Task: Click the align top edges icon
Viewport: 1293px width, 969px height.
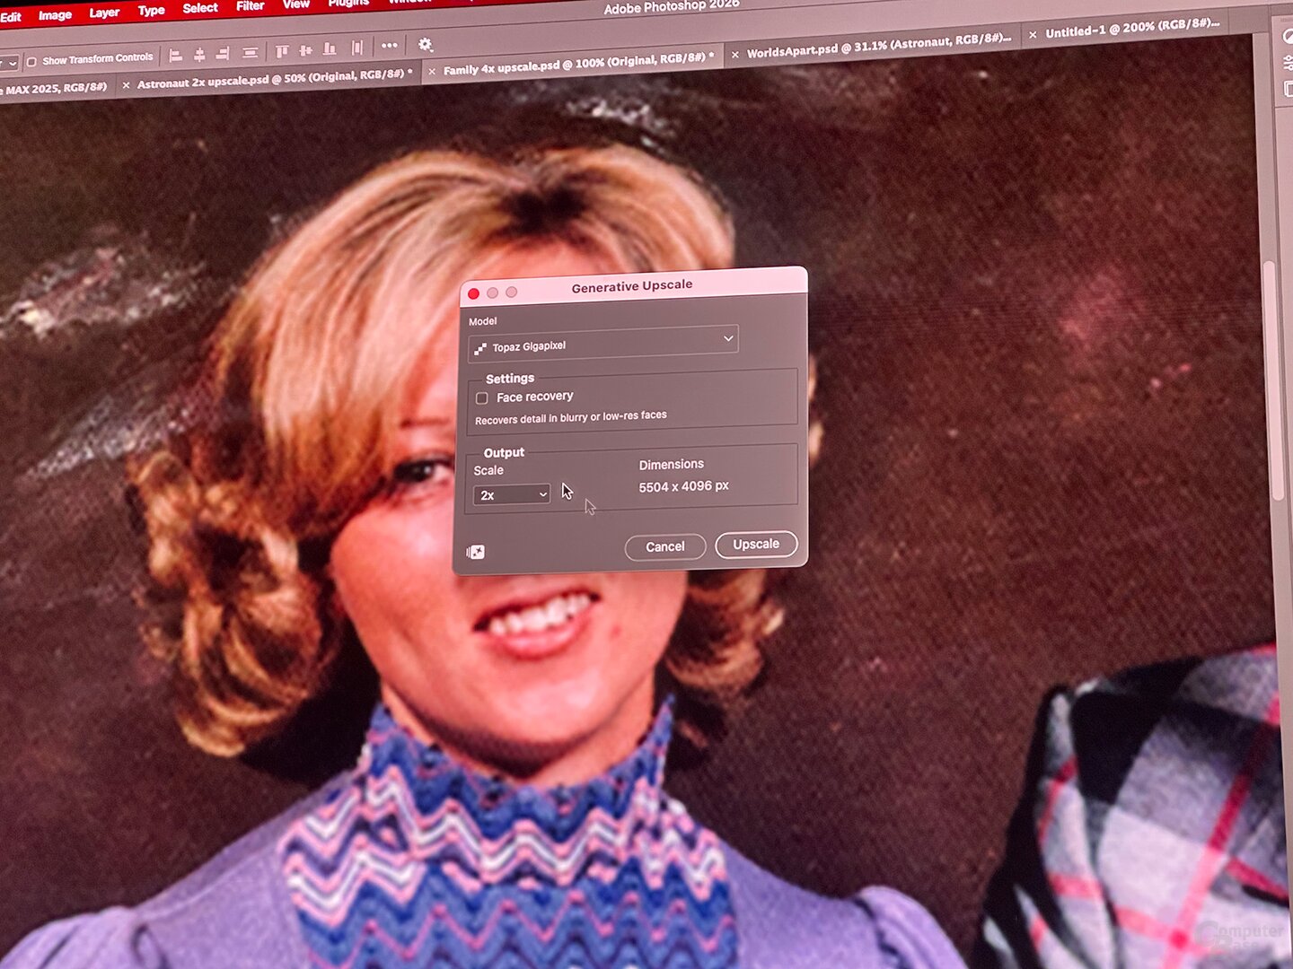Action: coord(282,51)
